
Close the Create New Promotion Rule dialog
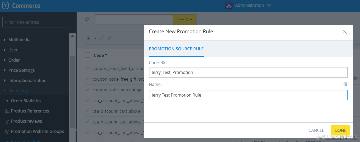[345, 32]
